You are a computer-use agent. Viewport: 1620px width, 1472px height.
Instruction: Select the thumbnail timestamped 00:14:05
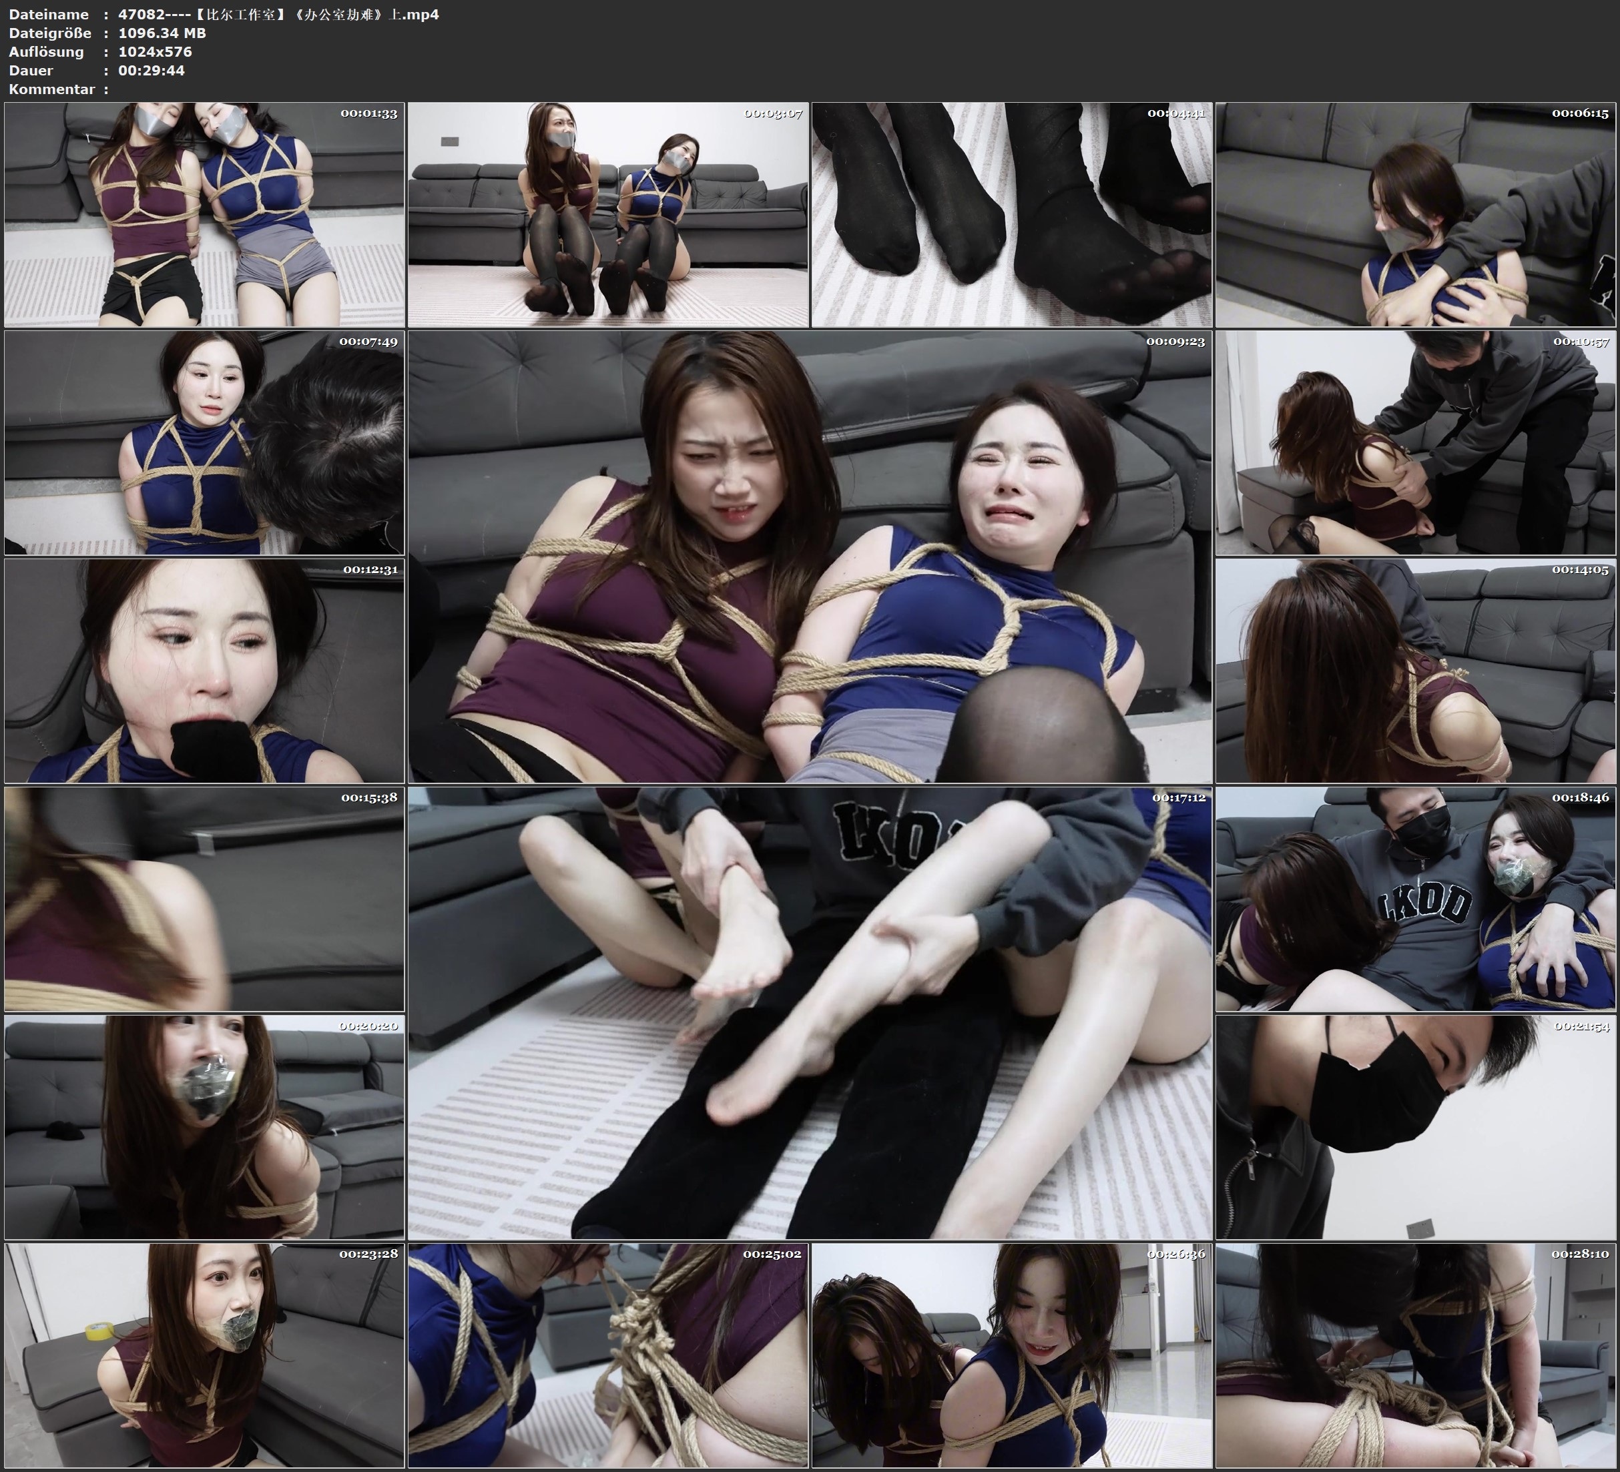[x=1415, y=671]
